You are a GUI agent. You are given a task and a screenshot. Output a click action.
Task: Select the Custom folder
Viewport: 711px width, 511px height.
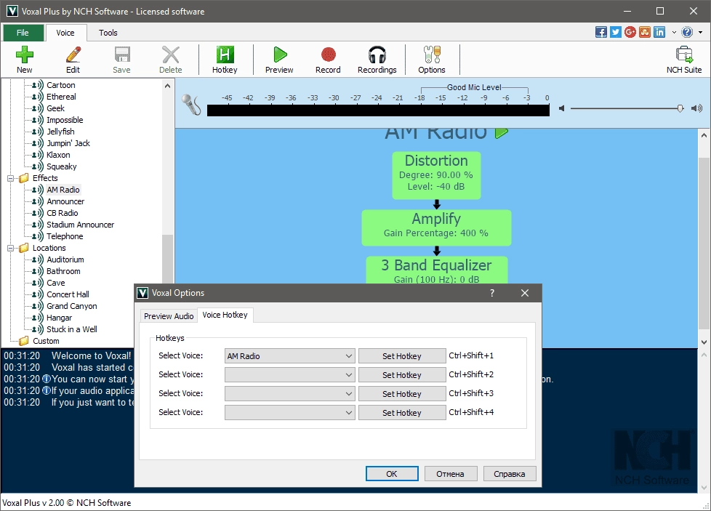(x=46, y=341)
